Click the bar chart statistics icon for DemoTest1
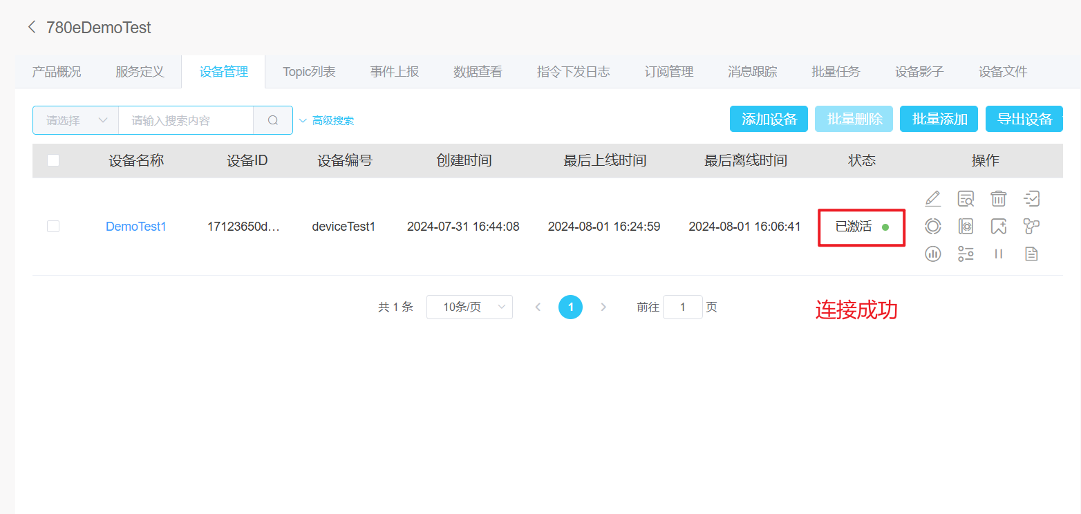 [x=933, y=254]
